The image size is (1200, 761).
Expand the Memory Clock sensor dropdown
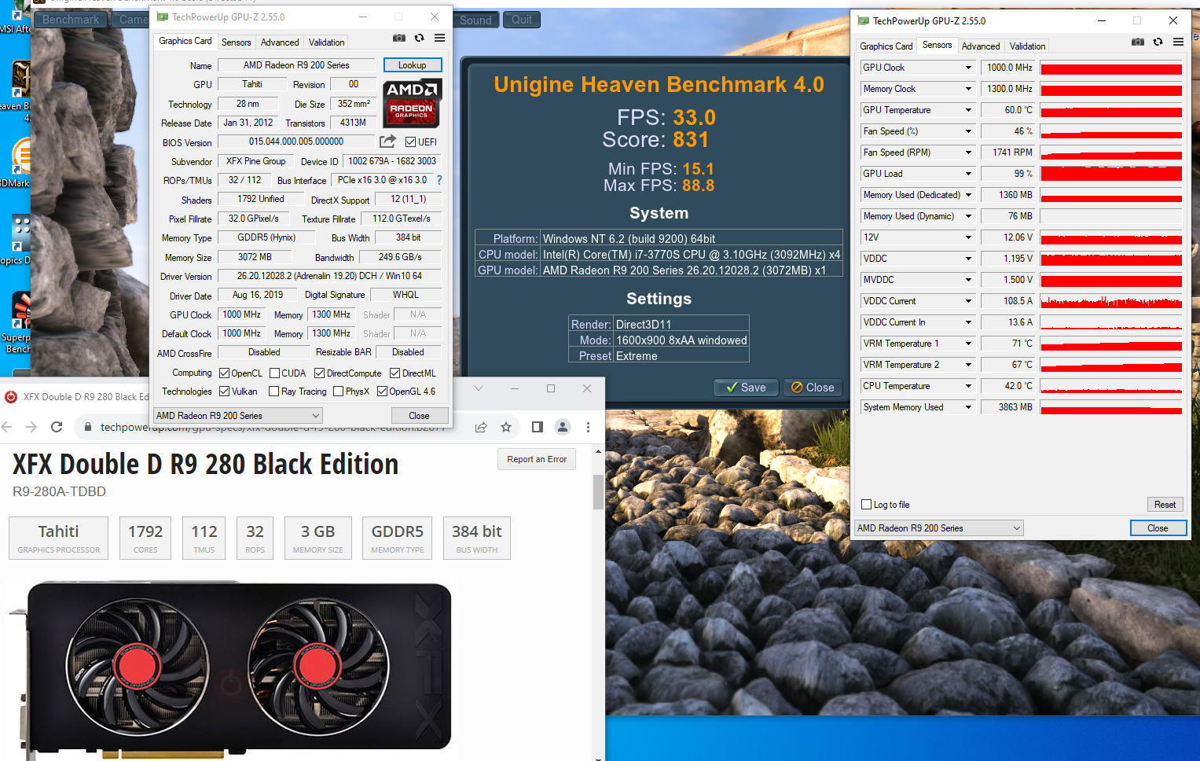[968, 89]
